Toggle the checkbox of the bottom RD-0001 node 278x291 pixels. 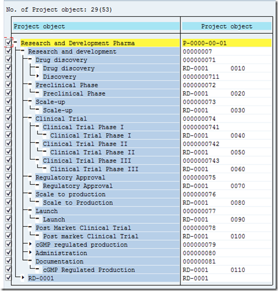pos(8,278)
